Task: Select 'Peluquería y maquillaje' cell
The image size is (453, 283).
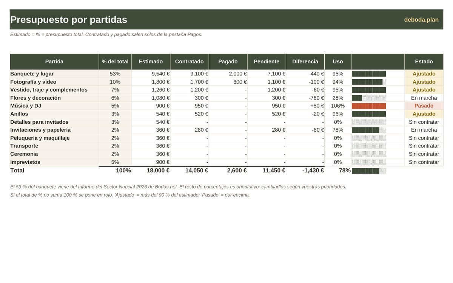Action: [54, 138]
